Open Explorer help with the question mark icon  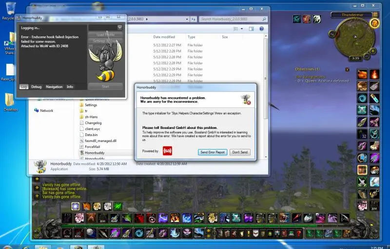tap(261, 29)
